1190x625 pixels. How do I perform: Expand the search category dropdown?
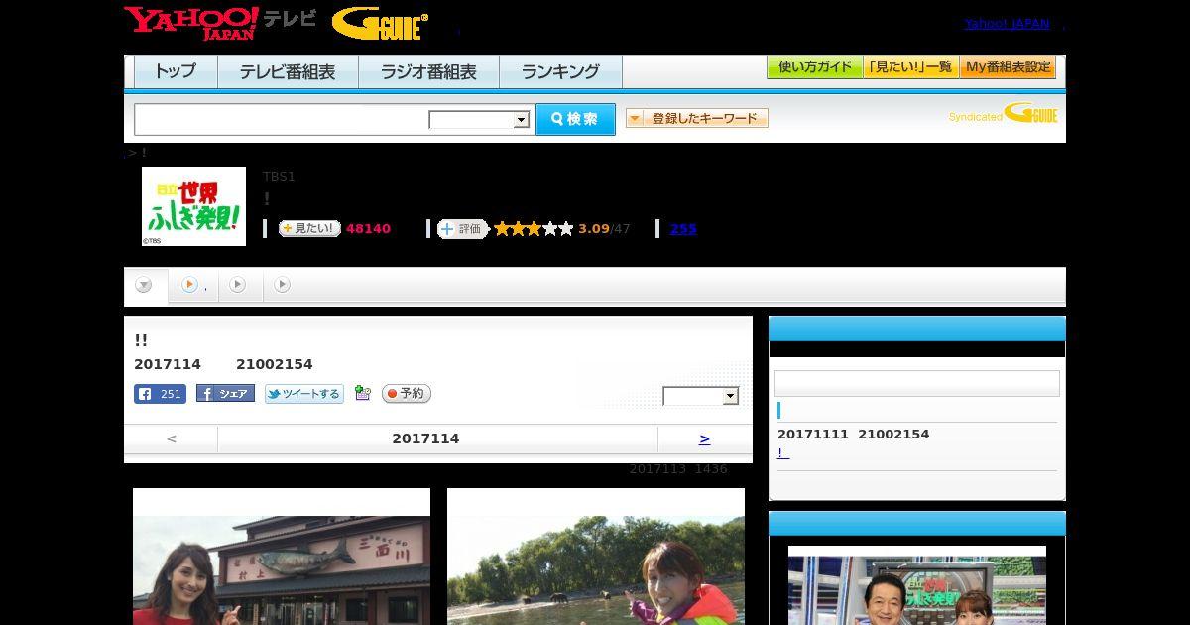(479, 120)
